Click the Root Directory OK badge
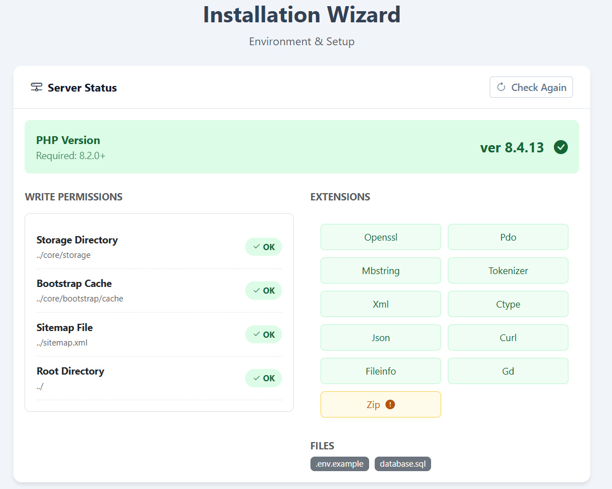612x489 pixels. 264,378
